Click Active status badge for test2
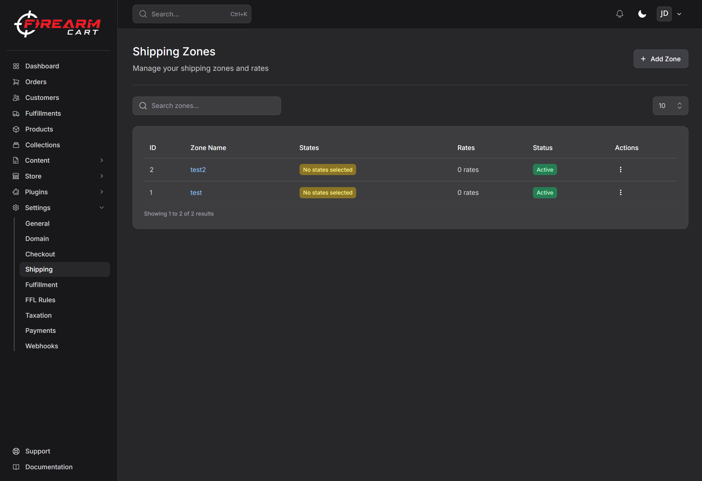 point(545,170)
